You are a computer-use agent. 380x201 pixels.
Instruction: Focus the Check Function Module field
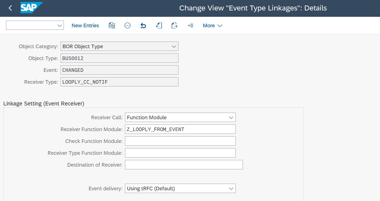[x=180, y=141]
